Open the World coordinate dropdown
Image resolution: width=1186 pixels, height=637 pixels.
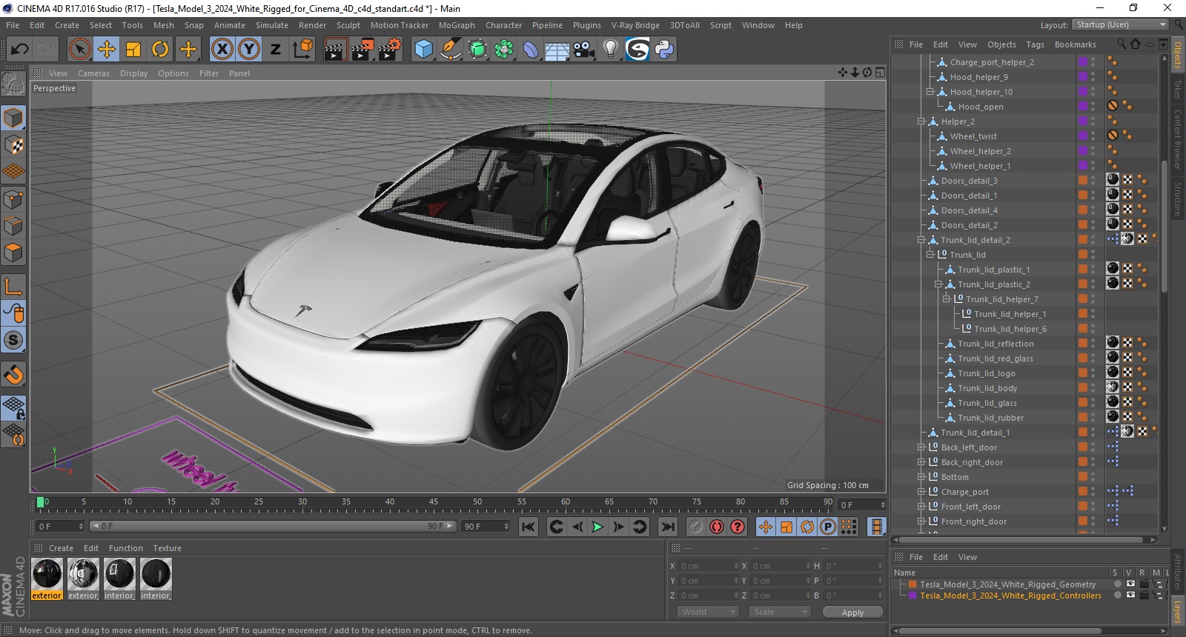point(708,612)
